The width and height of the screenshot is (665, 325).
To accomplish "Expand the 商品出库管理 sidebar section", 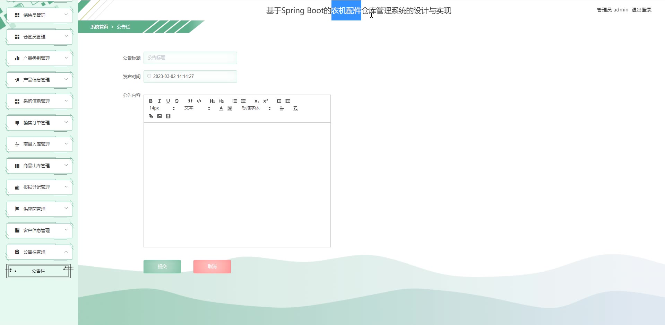I will click(39, 166).
